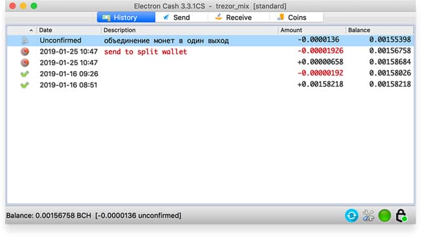Click amount +0.00000658
The height and width of the screenshot is (237, 421).
[x=321, y=62]
